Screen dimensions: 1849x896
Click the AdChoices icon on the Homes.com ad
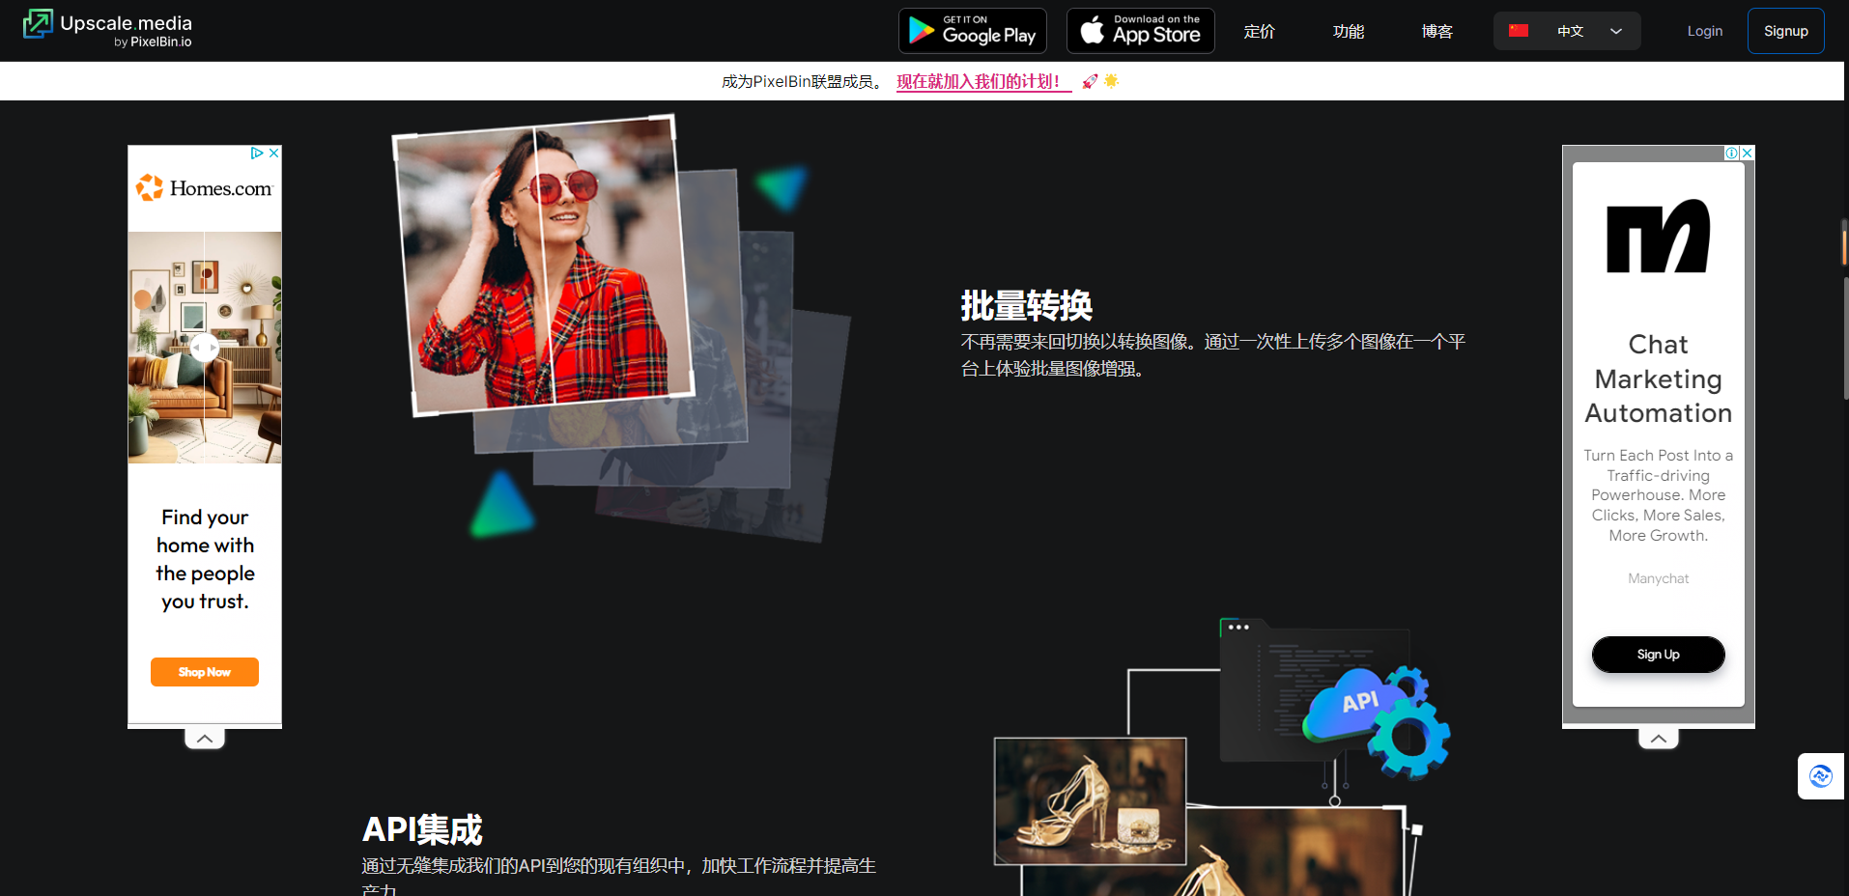(x=256, y=153)
